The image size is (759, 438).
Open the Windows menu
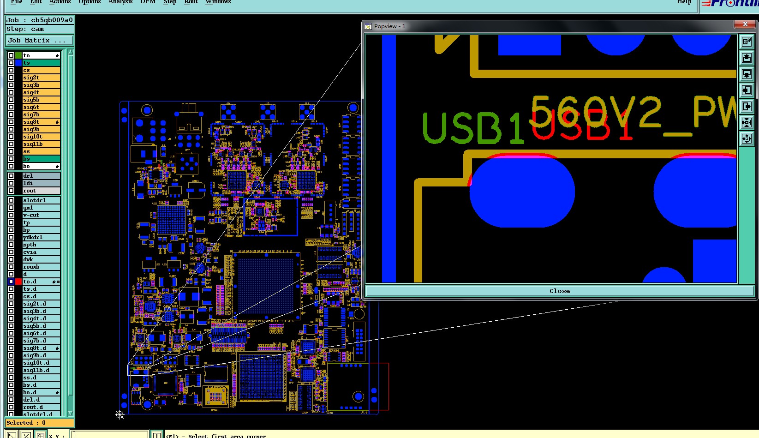tap(218, 2)
